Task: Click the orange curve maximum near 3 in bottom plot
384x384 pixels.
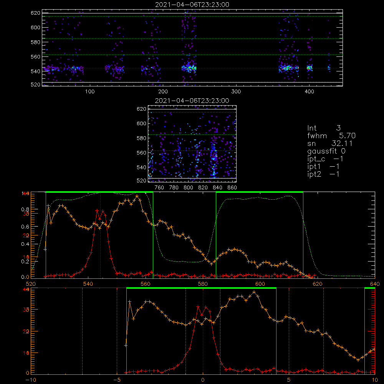Action: coord(255,292)
